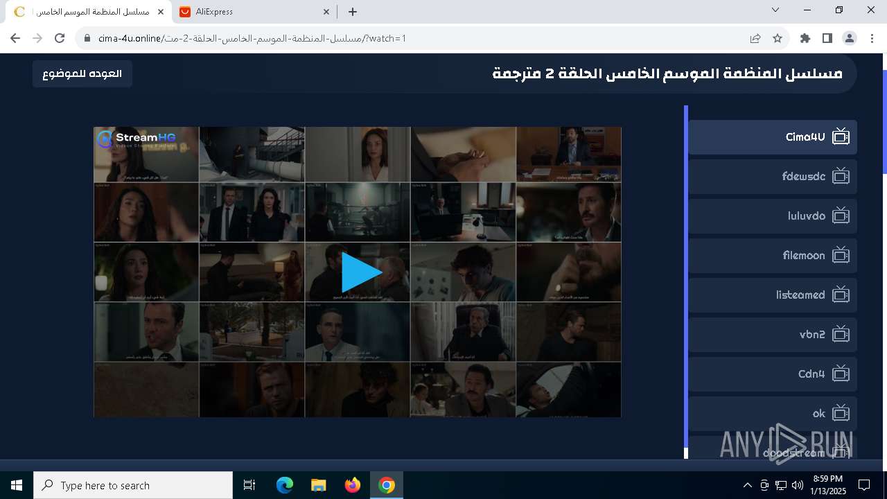Select the listeamed server
The width and height of the screenshot is (887, 499).
[x=773, y=295]
